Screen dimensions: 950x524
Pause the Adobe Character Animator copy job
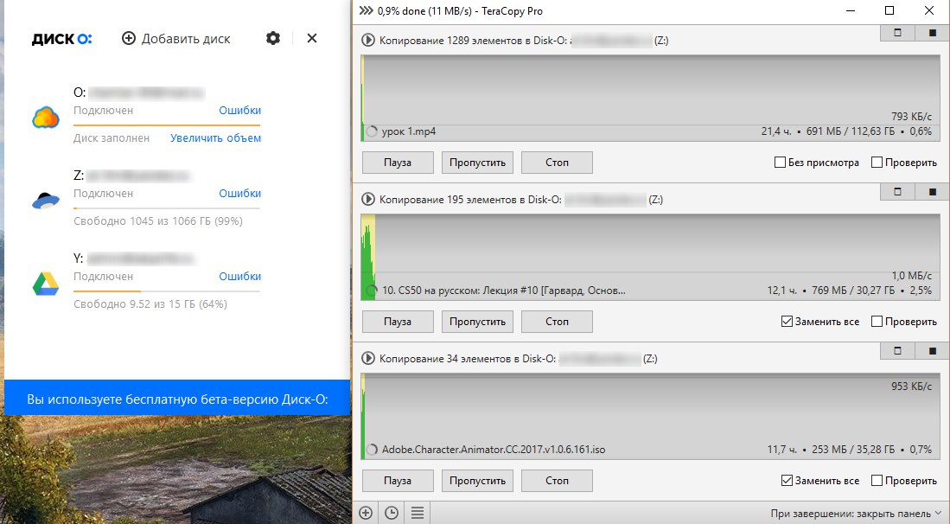tap(398, 481)
